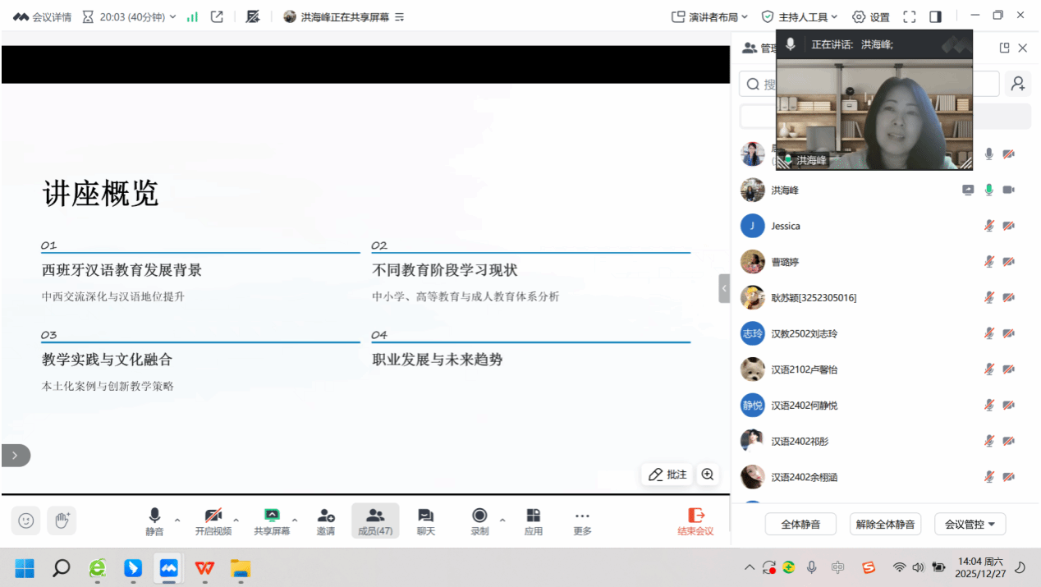1041x587 pixels.
Task: Click the apps grid icon
Action: click(534, 521)
